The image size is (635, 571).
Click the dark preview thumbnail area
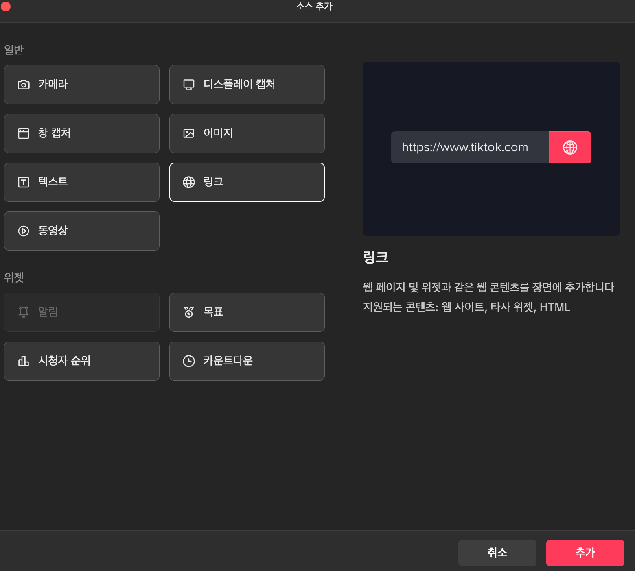point(491,199)
